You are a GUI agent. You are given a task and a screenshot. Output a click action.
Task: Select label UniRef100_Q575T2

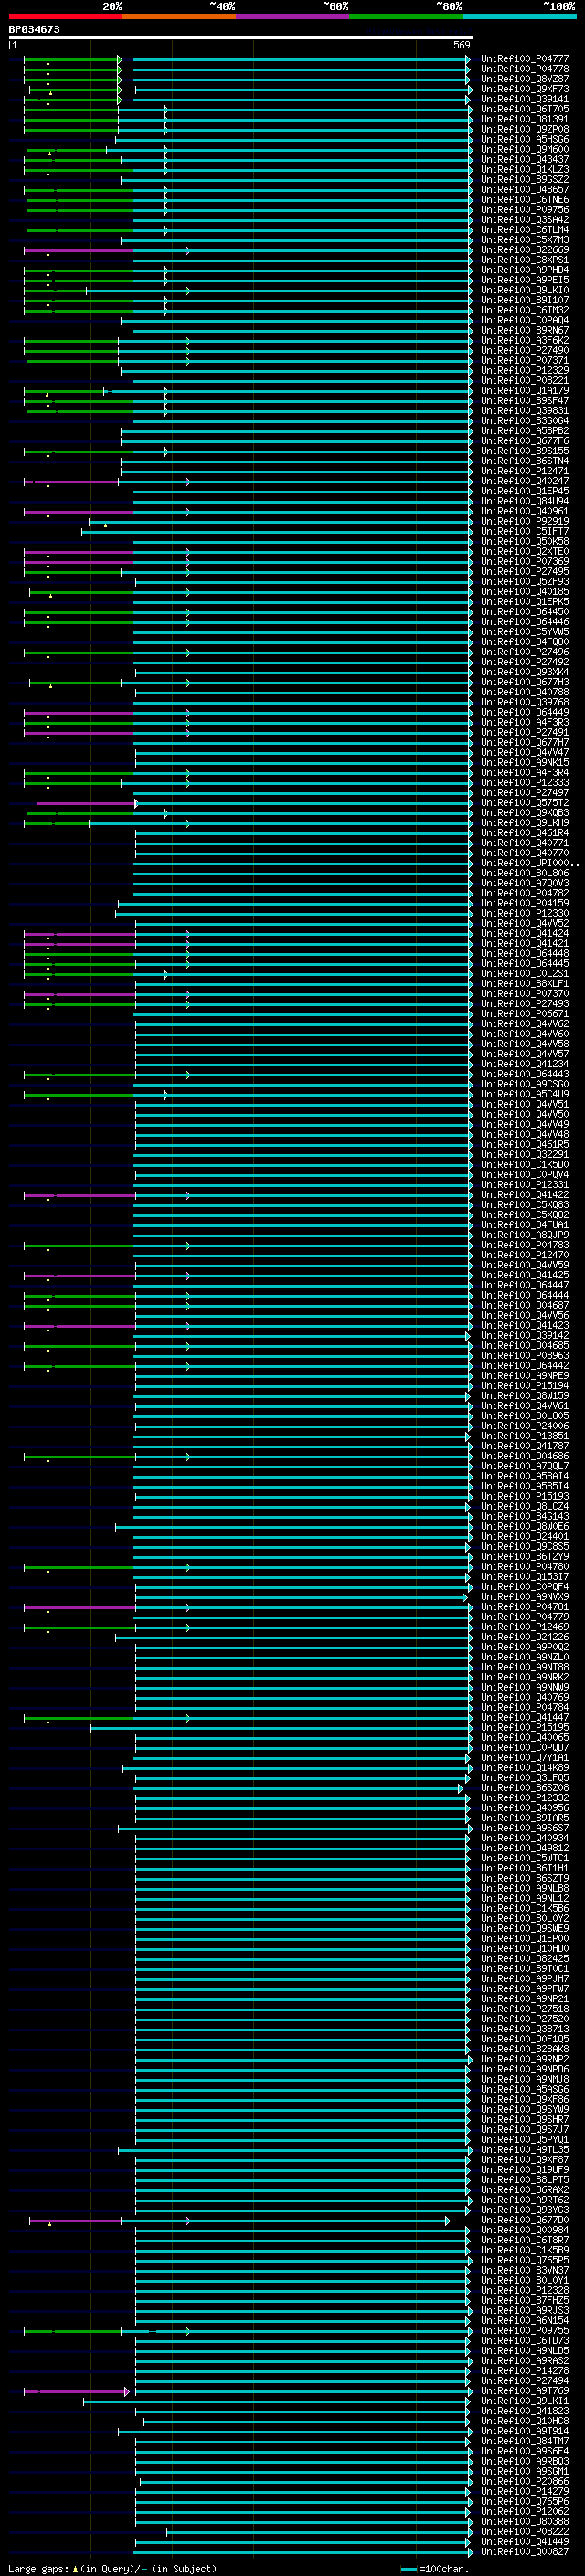click(x=525, y=803)
